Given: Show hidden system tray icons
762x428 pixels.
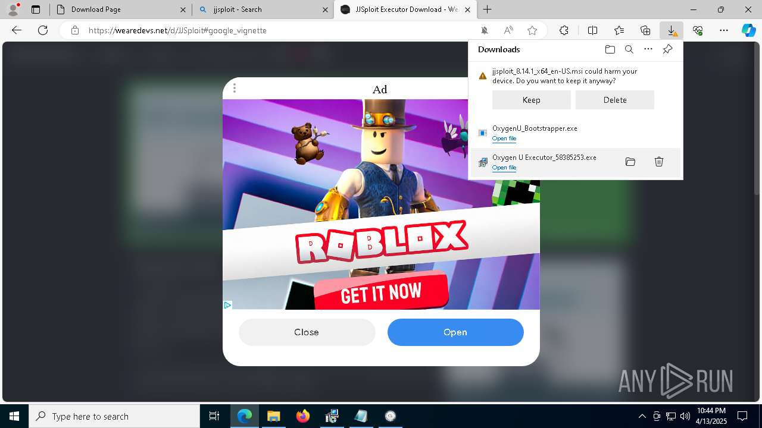Looking at the screenshot, I should (642, 416).
